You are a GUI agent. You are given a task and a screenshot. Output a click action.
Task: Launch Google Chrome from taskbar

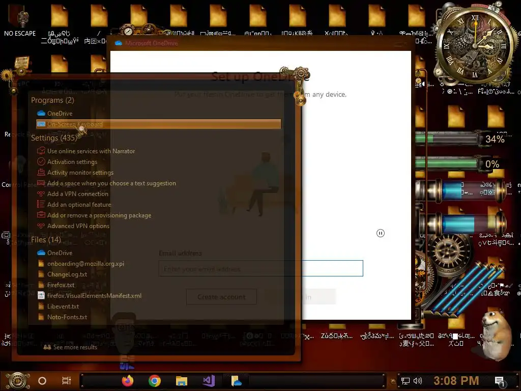point(155,381)
